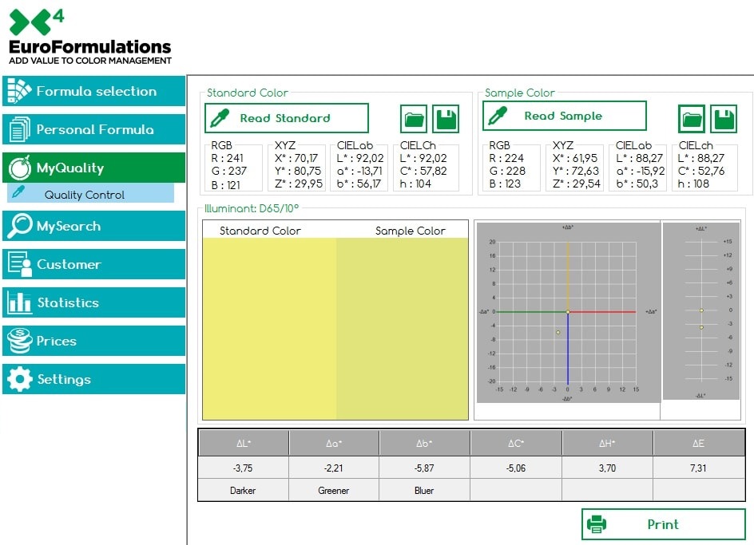Click the Prices coin stack icon
Screen dimensions: 754x545
(x=20, y=341)
